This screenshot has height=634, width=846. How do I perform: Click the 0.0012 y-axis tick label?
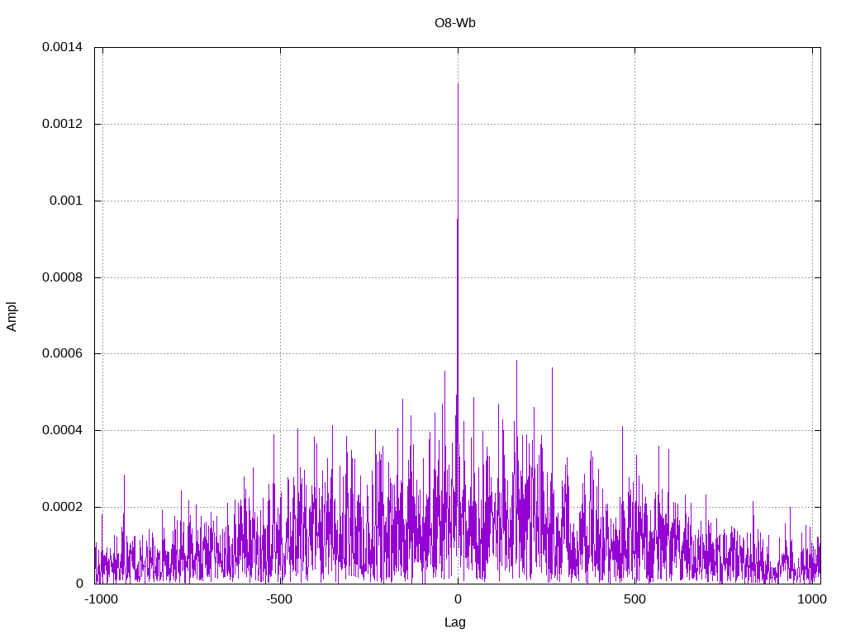pos(63,124)
